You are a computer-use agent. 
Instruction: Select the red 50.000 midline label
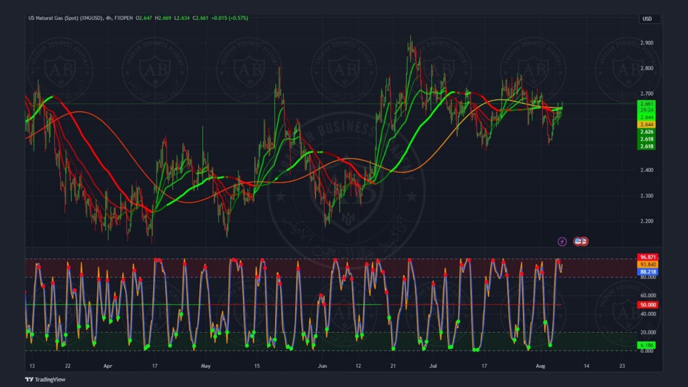648,304
